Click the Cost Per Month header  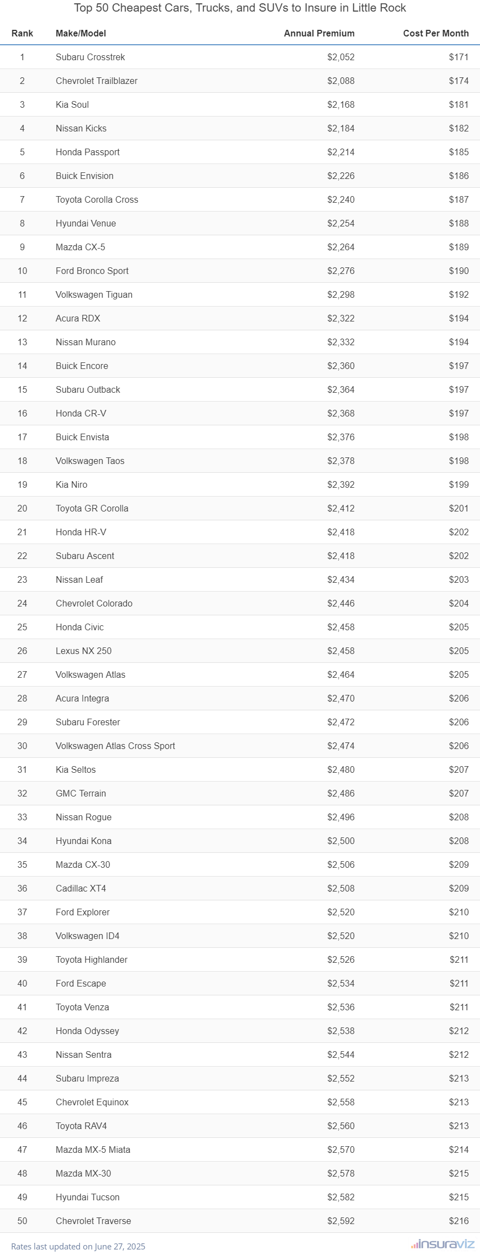tap(435, 33)
